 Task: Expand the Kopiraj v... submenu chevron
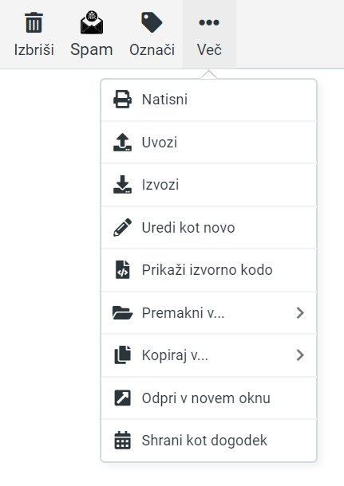[x=300, y=355]
